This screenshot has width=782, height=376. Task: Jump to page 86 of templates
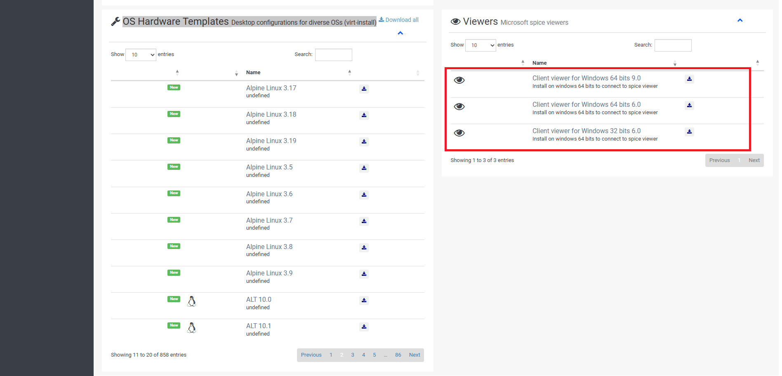(398, 355)
